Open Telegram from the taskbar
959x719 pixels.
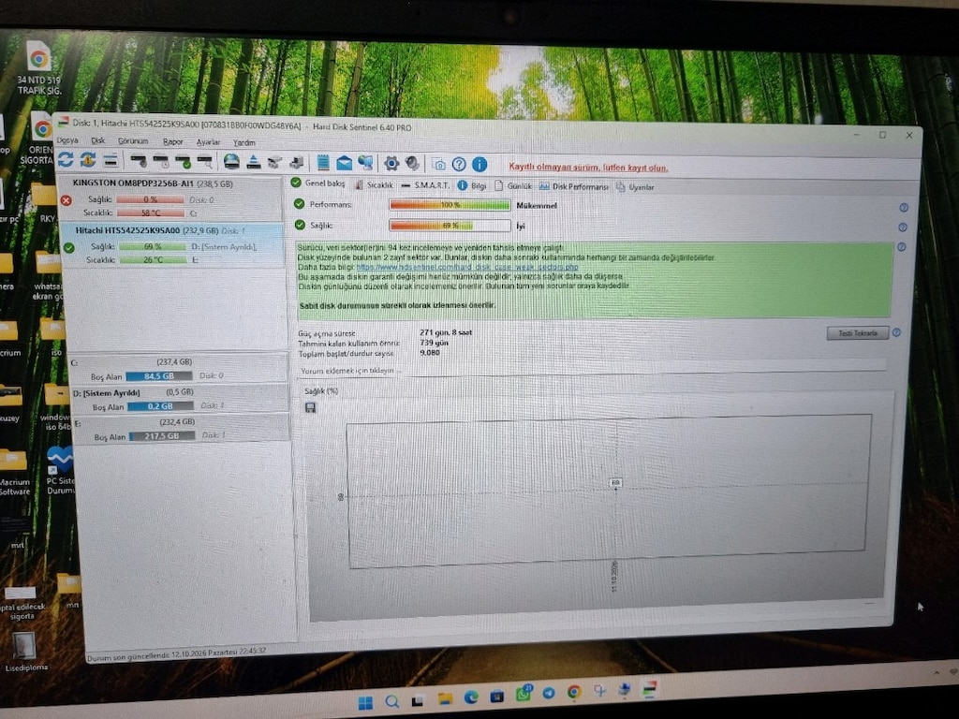549,693
